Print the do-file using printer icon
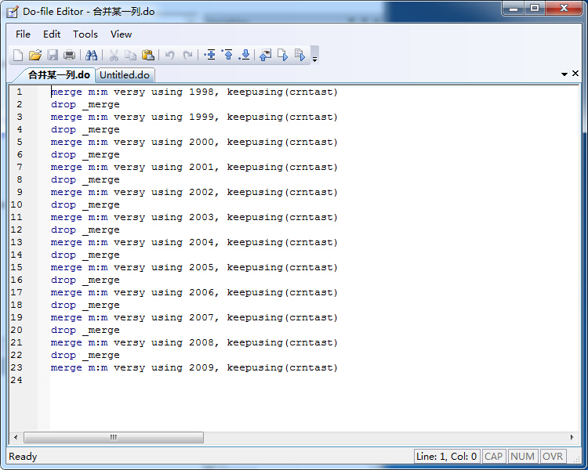 click(x=69, y=55)
